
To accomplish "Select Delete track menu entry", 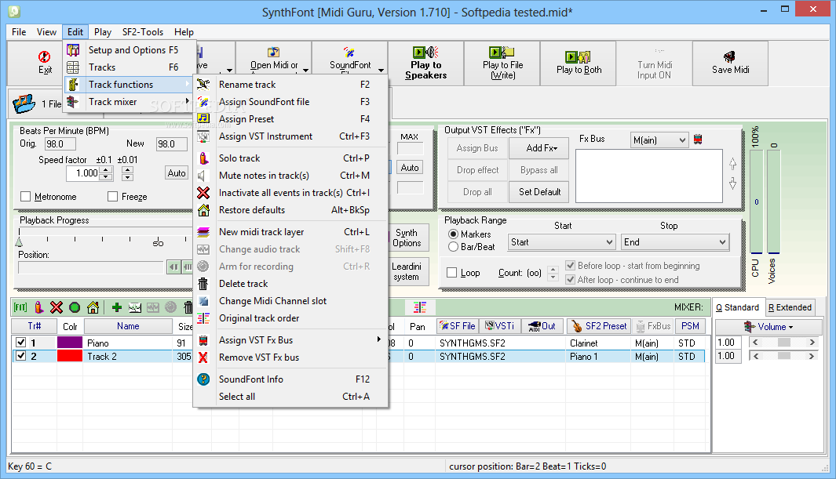I will (x=290, y=284).
